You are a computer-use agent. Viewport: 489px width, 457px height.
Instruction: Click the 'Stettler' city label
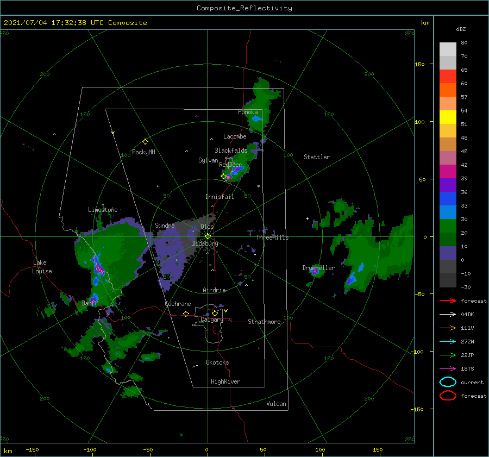(317, 157)
